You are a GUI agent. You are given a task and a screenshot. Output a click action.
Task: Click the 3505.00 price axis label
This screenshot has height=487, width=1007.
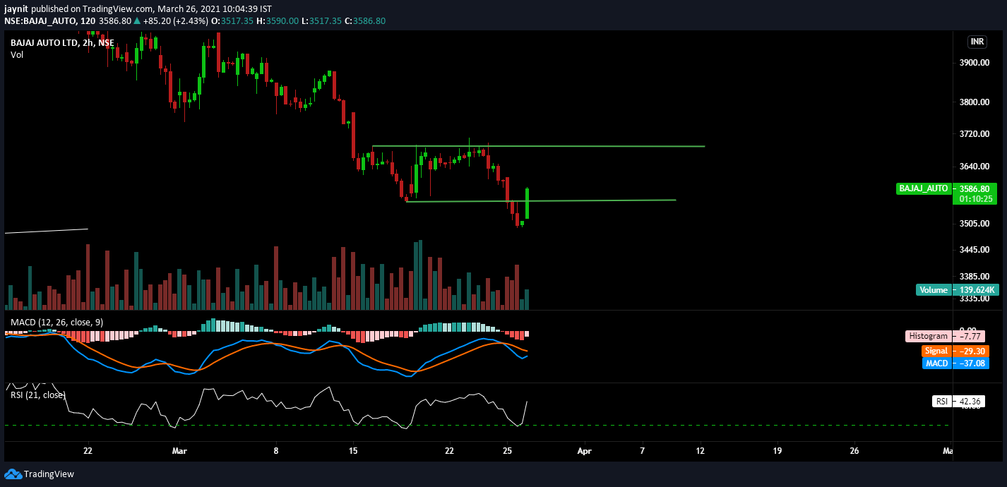975,224
